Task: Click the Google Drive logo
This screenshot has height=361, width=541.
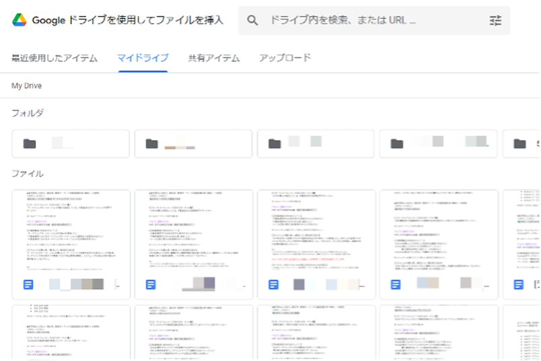Action: tap(20, 20)
